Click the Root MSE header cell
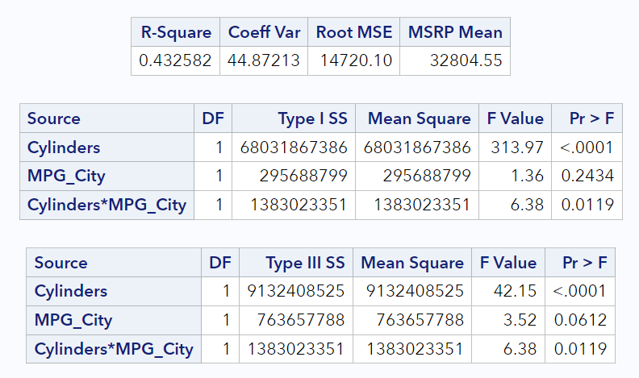 (353, 33)
